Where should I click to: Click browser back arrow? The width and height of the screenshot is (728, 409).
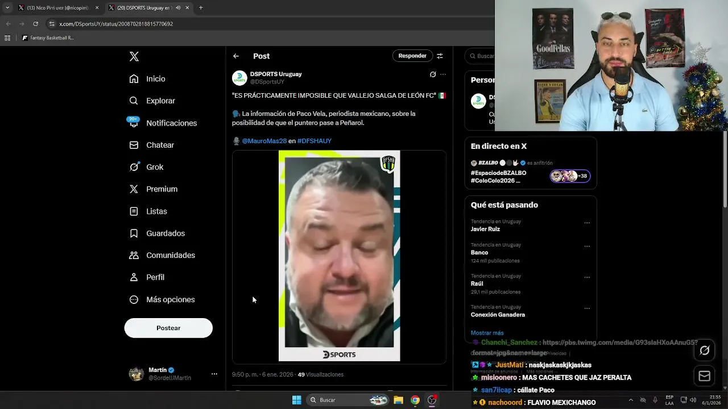tap(8, 24)
